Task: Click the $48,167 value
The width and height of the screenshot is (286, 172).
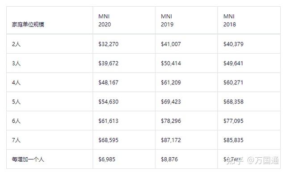Action: pos(108,82)
